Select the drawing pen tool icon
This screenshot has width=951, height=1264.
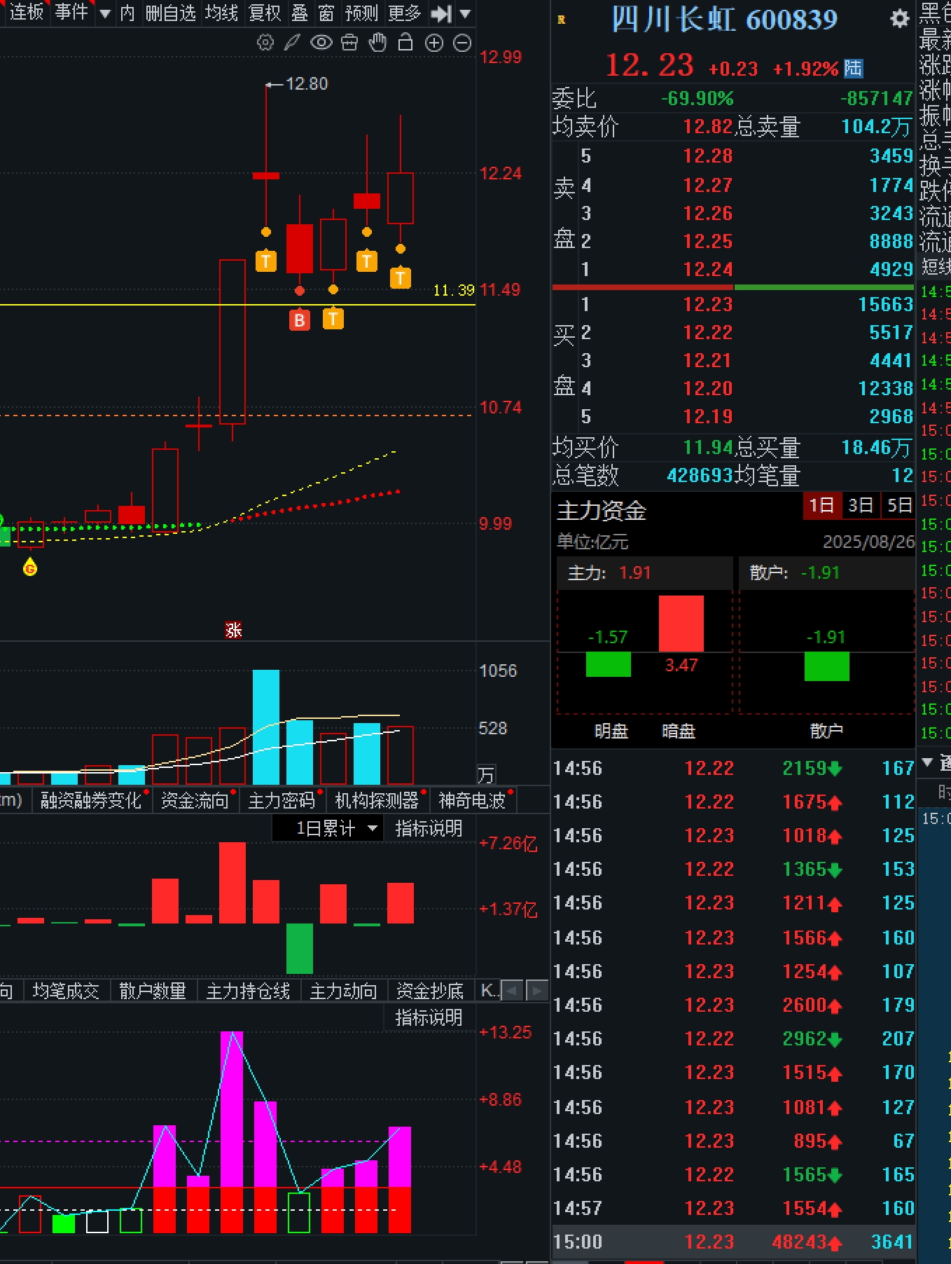292,43
